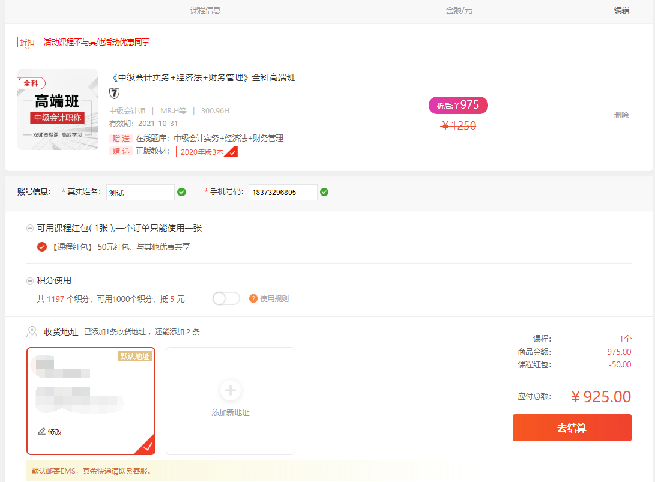This screenshot has height=482, width=655.
Task: Click the plus icon to add new address
Action: pos(231,390)
